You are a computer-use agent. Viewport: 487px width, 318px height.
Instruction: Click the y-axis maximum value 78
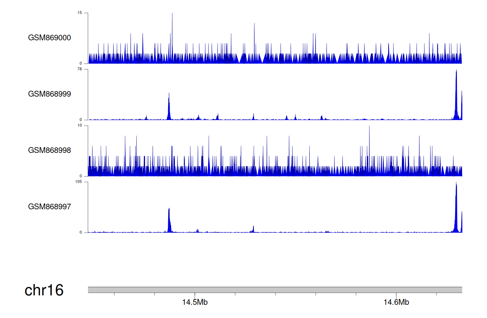pos(80,69)
